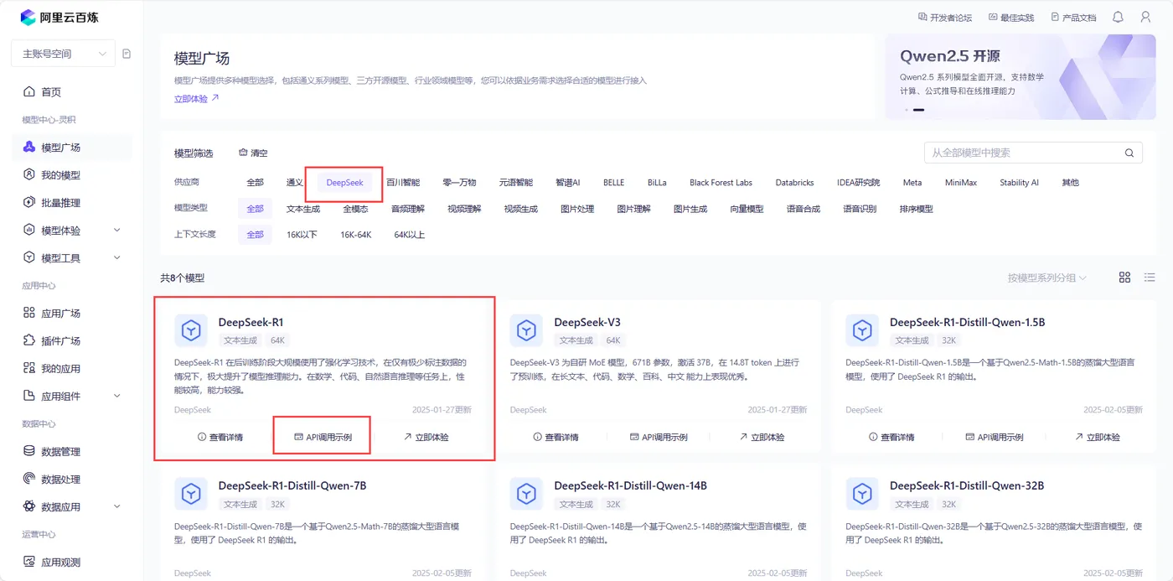Click the 应用广场 sidebar icon
The width and height of the screenshot is (1173, 581).
tap(29, 314)
